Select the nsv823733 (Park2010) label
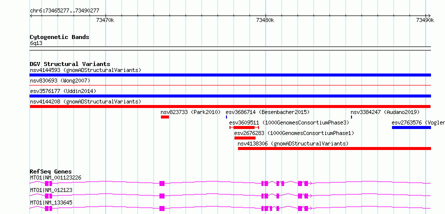The image size is (445, 214). pos(190,112)
